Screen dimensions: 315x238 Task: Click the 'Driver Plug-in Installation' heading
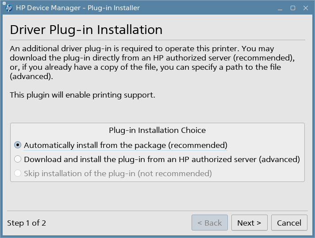coord(86,30)
